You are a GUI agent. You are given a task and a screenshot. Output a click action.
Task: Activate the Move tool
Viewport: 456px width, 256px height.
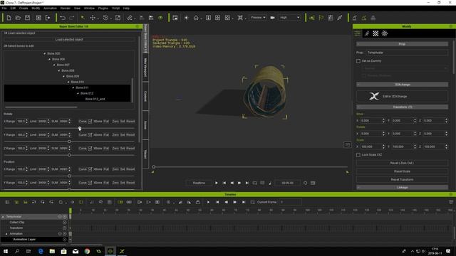(x=93, y=18)
